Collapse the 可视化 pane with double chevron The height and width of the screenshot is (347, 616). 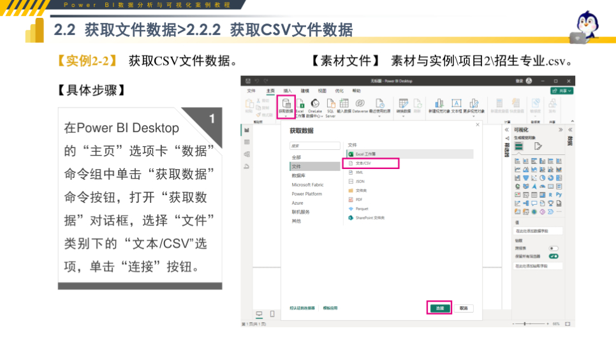(x=561, y=129)
